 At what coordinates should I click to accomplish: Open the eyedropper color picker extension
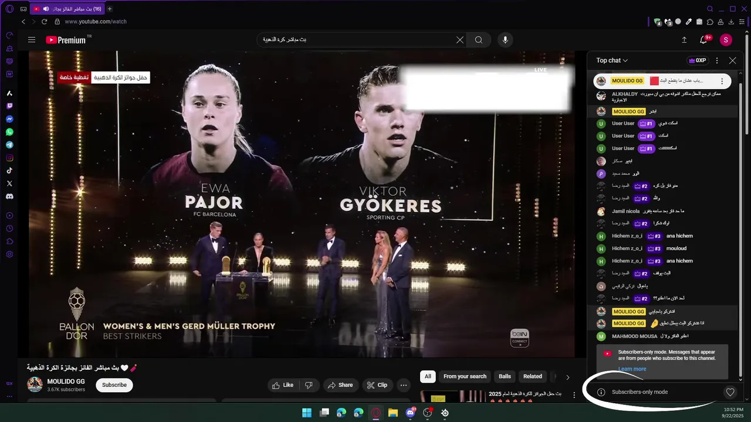point(689,22)
